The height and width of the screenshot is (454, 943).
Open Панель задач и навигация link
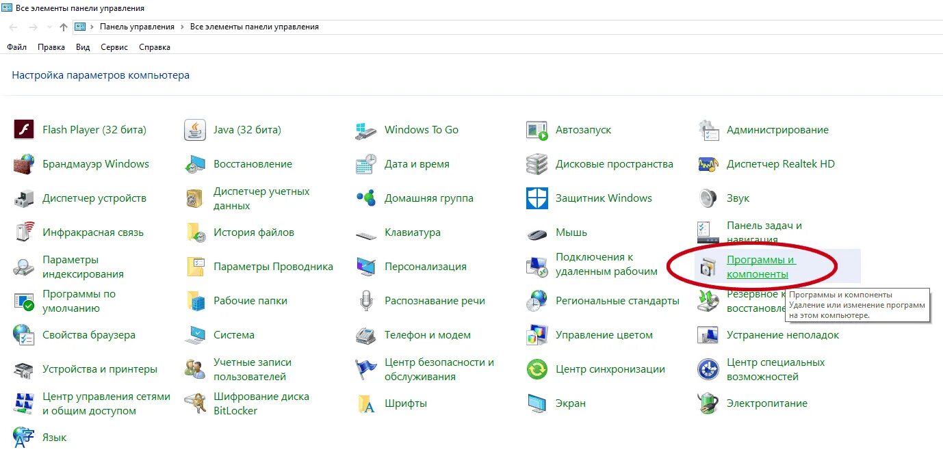[x=764, y=232]
